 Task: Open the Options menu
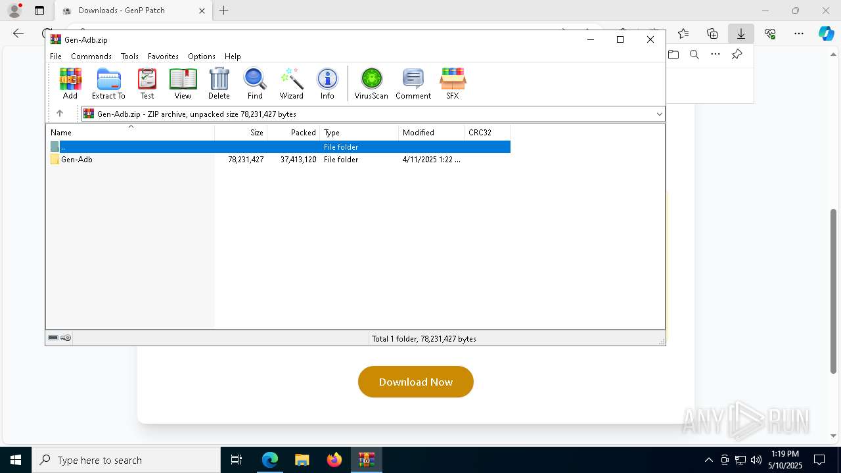[x=202, y=56]
